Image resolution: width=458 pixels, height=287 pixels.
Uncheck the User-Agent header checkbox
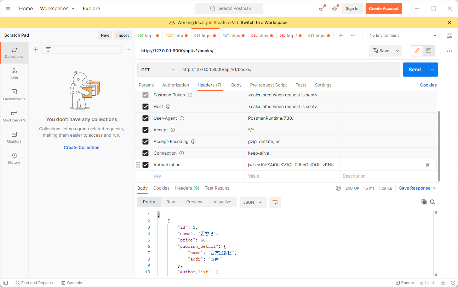(145, 118)
